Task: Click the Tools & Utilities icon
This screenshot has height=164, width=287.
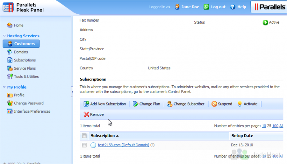Action: tap(10, 76)
